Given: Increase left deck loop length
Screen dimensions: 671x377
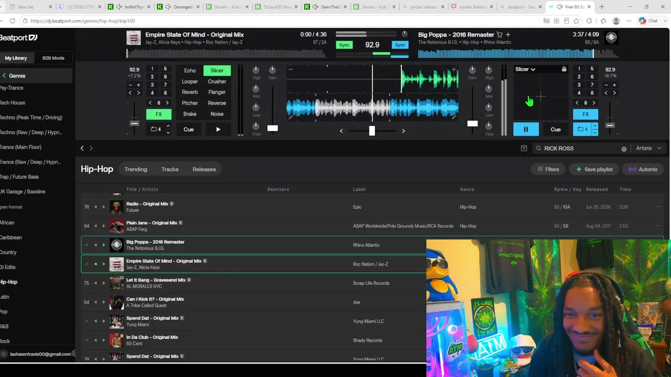Looking at the screenshot, I should [168, 126].
